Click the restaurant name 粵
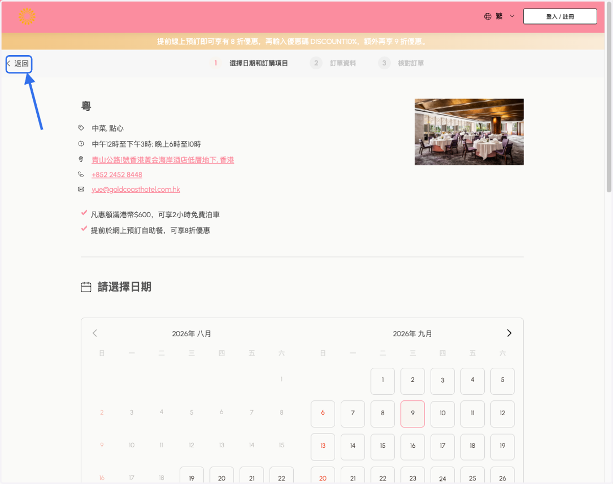This screenshot has height=484, width=613. pos(86,107)
